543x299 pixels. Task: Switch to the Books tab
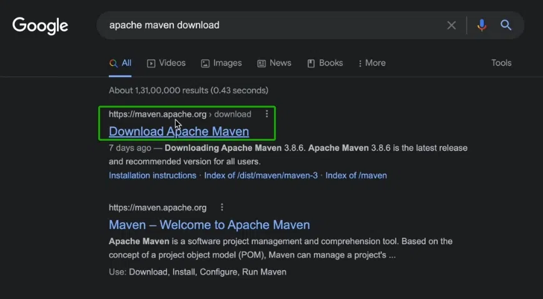click(325, 63)
